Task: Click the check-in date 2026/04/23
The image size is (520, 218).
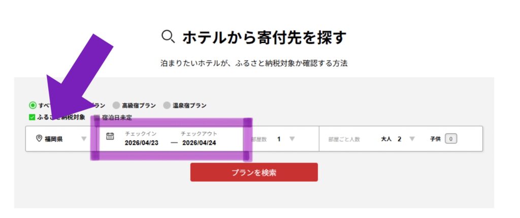Action: pyautogui.click(x=141, y=143)
